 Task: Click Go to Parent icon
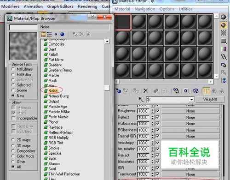tap(214, 91)
